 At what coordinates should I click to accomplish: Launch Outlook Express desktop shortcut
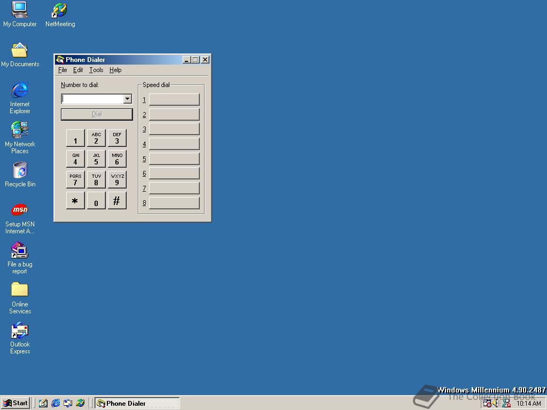coord(20,338)
